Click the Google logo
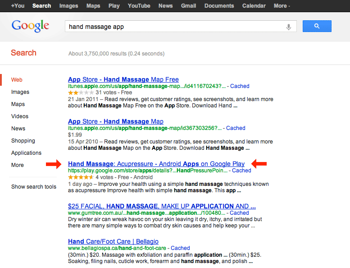The image size is (350, 268). [30, 26]
